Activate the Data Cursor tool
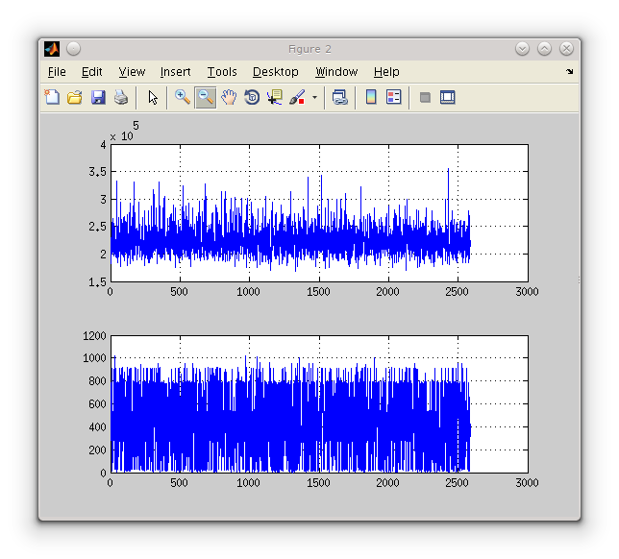619x559 pixels. [x=275, y=97]
